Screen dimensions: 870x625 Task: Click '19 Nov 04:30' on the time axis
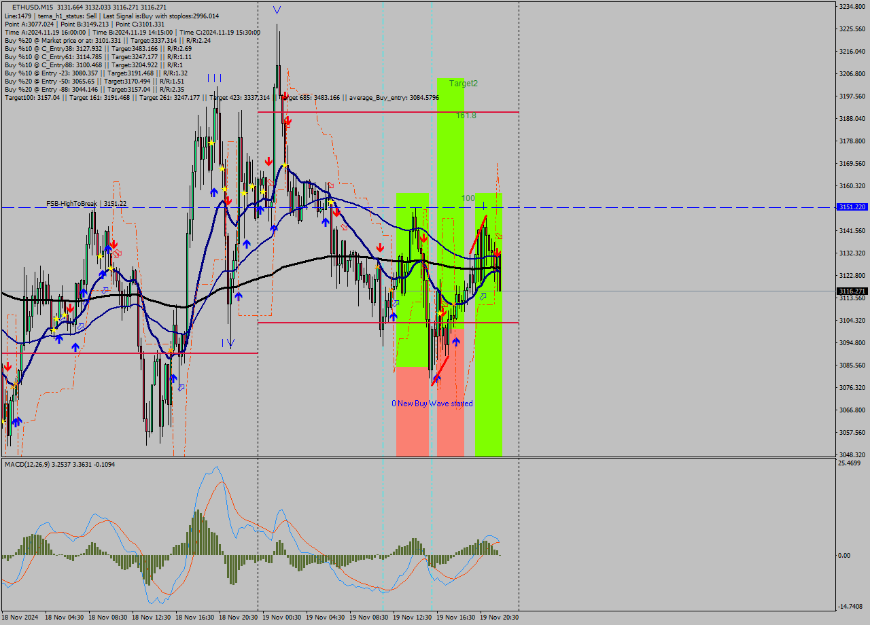[326, 618]
